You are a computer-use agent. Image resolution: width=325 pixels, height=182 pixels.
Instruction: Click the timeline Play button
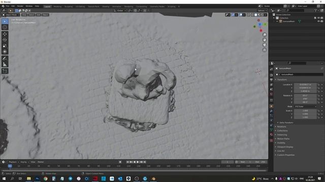click(138, 162)
